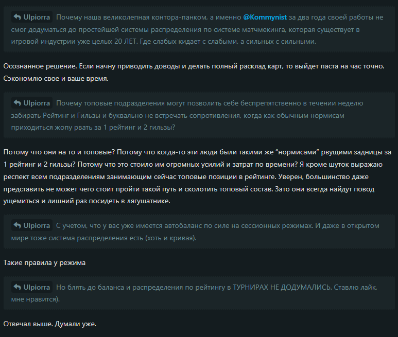Click paragraph starting 'Потому что они на то и топовые'
Screen dimensions: 398x337
pos(197,176)
